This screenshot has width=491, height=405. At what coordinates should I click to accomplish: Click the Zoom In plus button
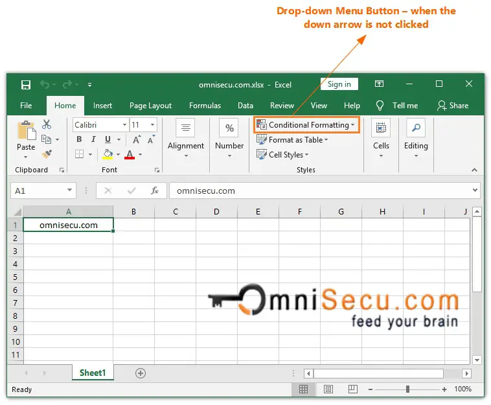click(444, 389)
